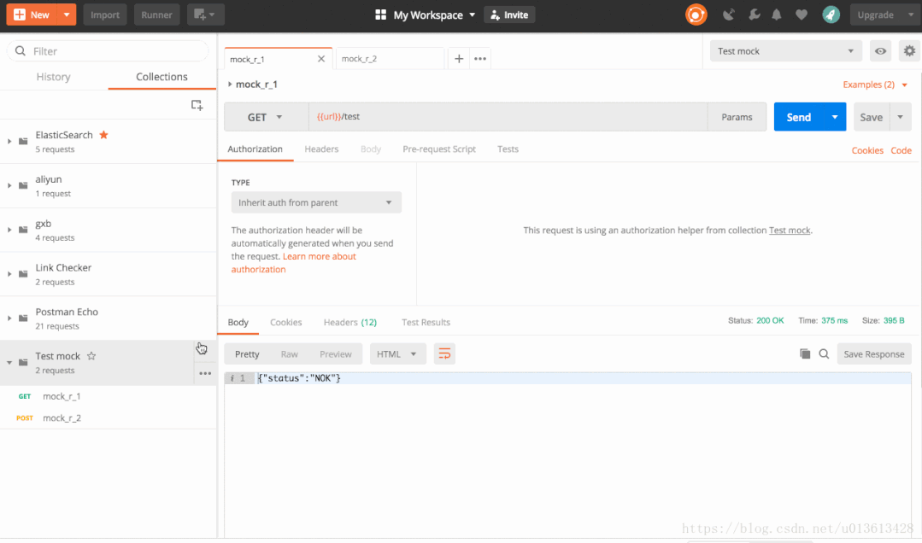Image resolution: width=922 pixels, height=543 pixels.
Task: Open the Test mock collection link
Action: pyautogui.click(x=789, y=231)
